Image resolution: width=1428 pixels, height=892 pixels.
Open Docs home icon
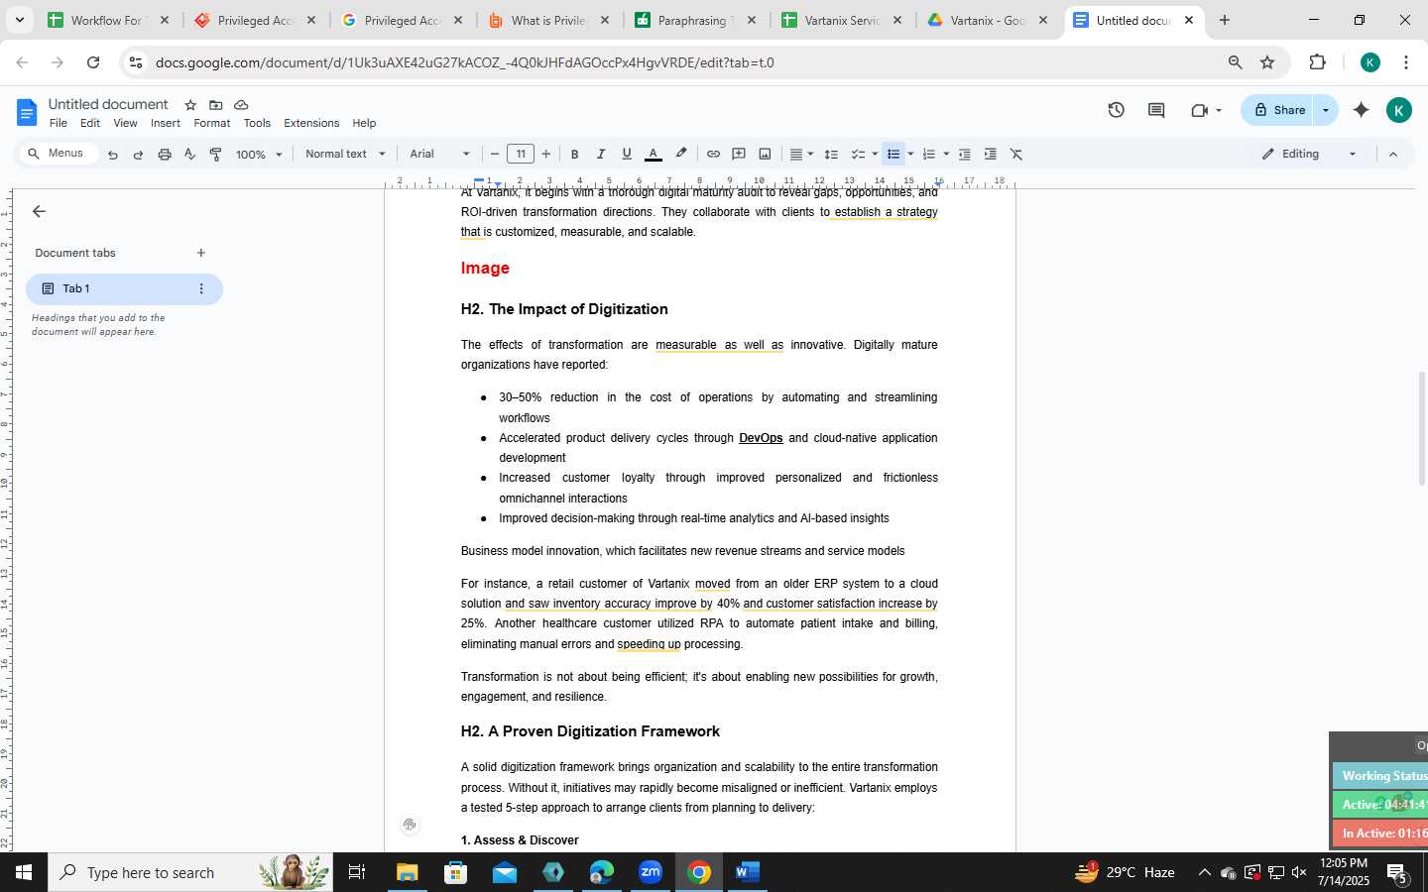click(27, 112)
